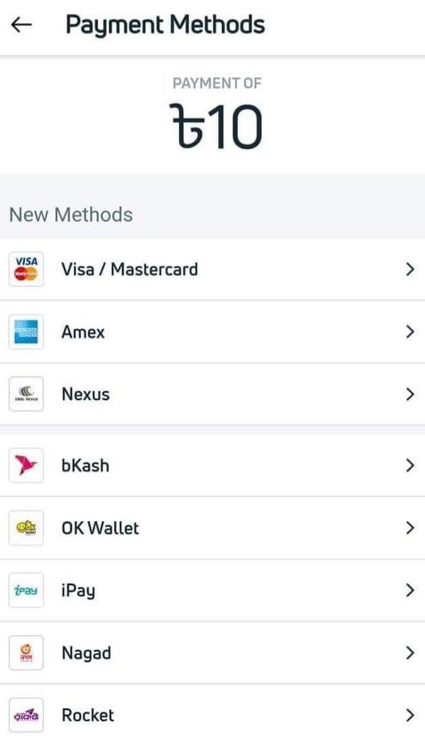Click the Nexus card logo icon

tap(26, 394)
